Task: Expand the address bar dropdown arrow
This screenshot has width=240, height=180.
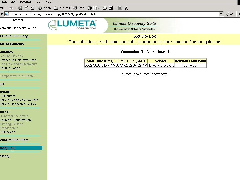Action: click(221, 14)
